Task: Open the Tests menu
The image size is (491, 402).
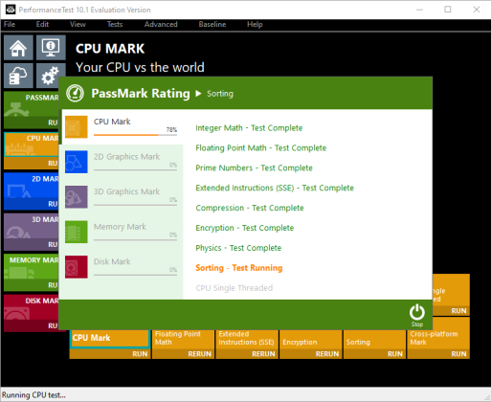Action: tap(115, 24)
